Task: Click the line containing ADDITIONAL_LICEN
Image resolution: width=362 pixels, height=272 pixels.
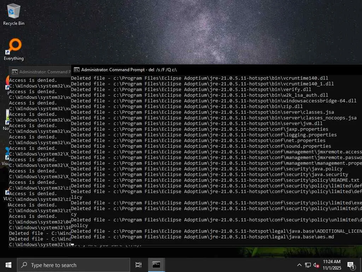Action: coord(216,231)
